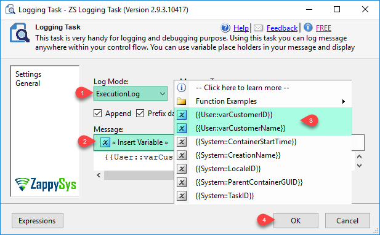
Task: Click the variable icon for CreationName
Action: pos(182,155)
